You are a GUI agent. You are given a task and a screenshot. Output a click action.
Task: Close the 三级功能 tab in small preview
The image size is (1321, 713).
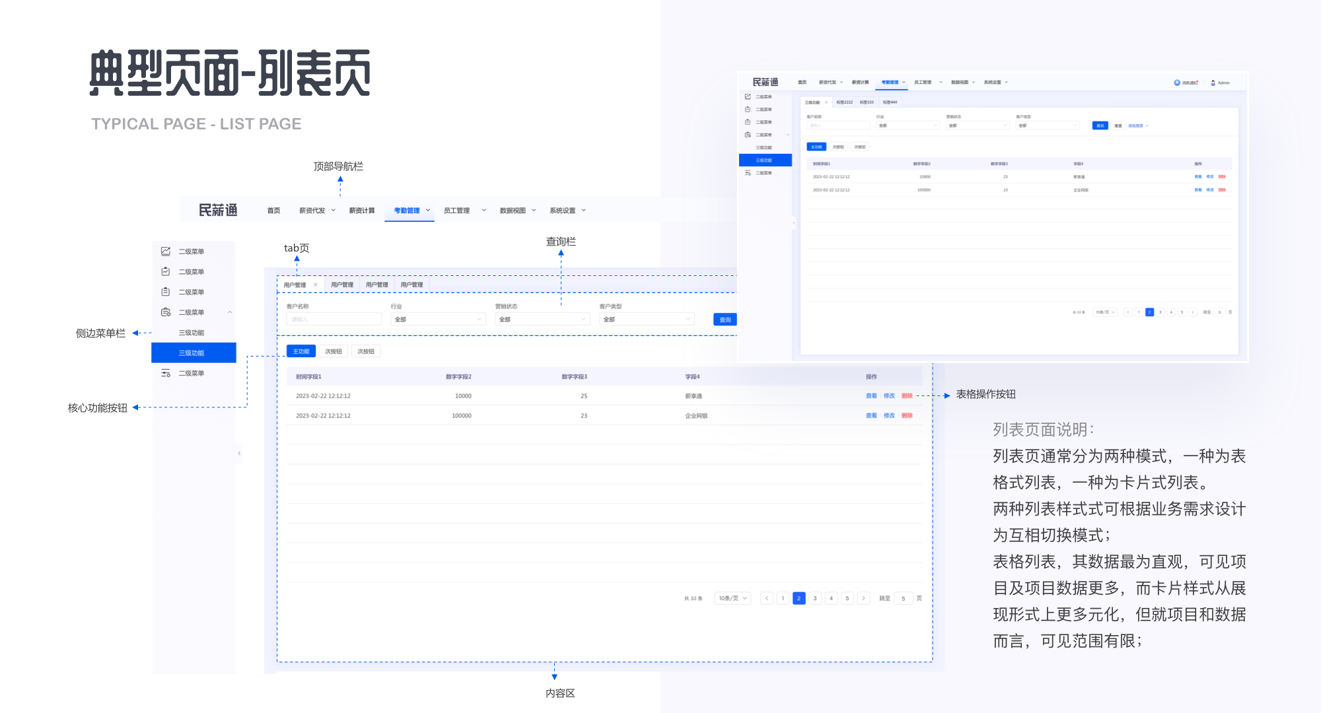(826, 102)
